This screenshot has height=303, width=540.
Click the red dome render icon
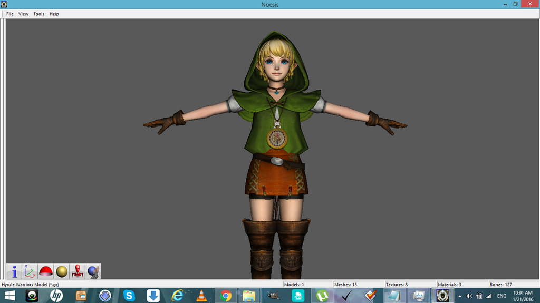click(46, 271)
